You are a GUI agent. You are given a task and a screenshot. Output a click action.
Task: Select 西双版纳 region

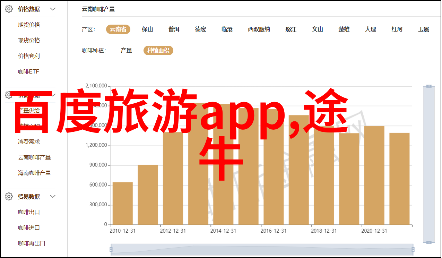259,29
